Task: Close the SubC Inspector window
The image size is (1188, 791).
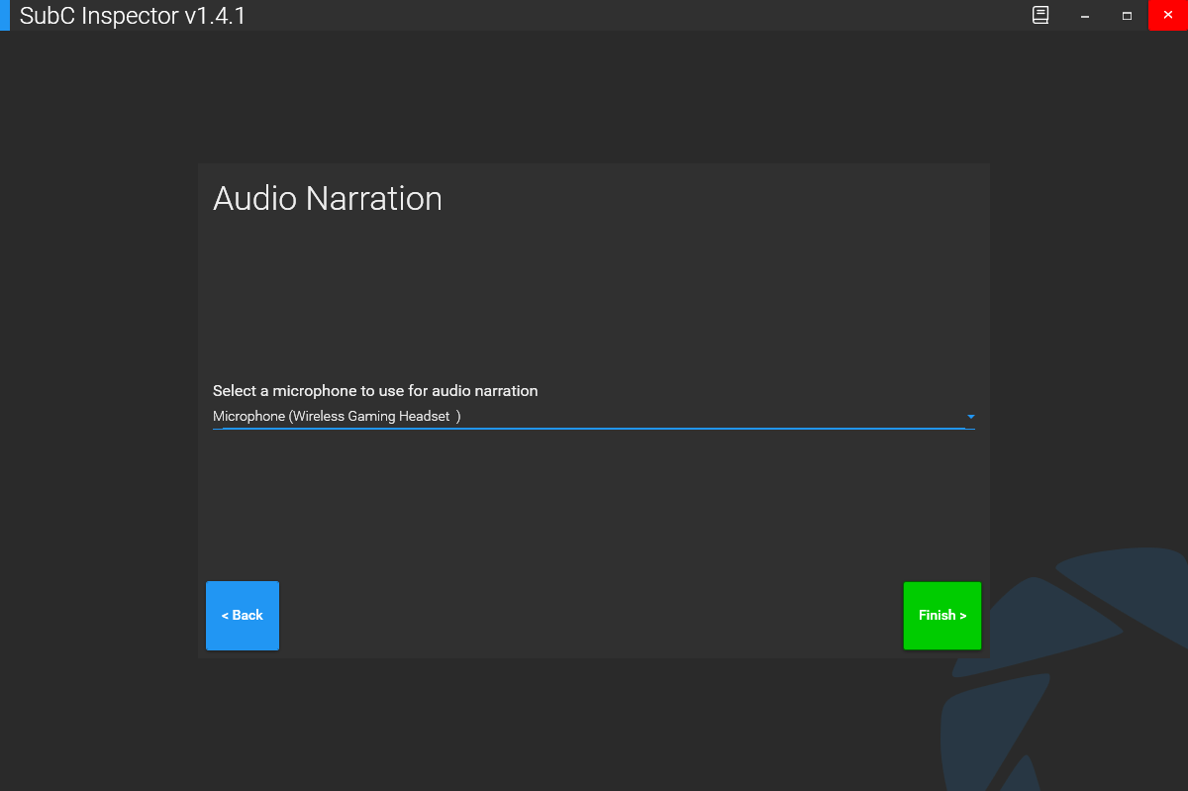Action: pos(1167,16)
